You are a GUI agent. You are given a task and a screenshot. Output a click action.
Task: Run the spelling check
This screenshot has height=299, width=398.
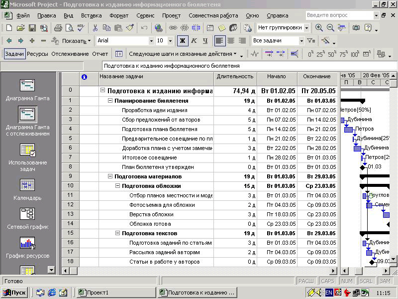point(81,27)
